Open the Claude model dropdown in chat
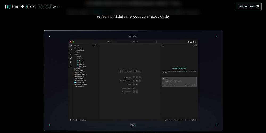266x133 pixels. 172,85
